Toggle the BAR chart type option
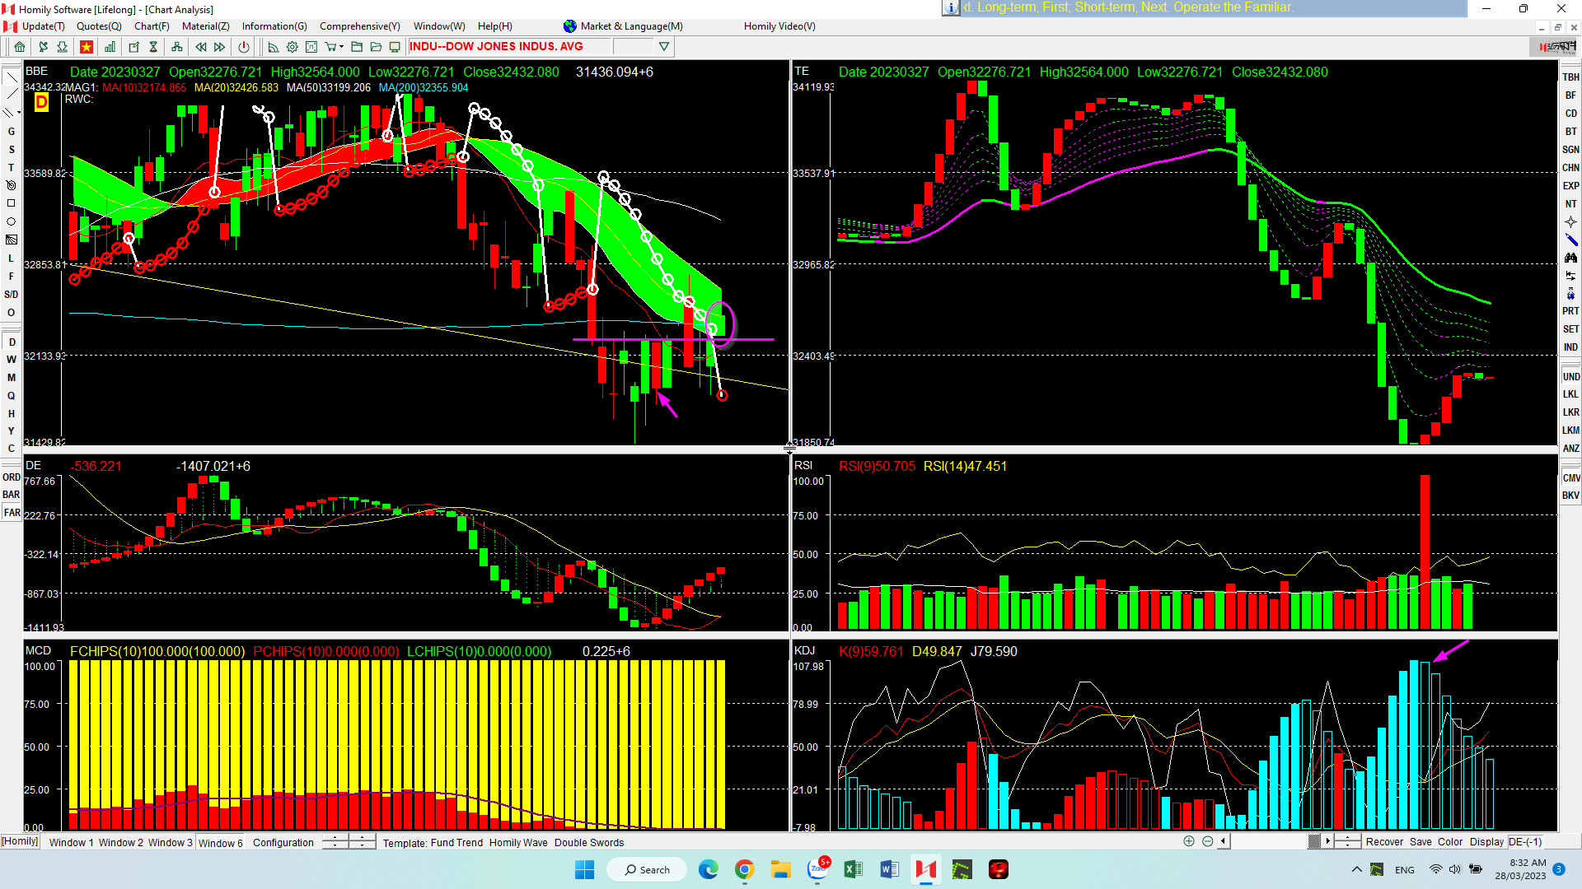 point(12,495)
